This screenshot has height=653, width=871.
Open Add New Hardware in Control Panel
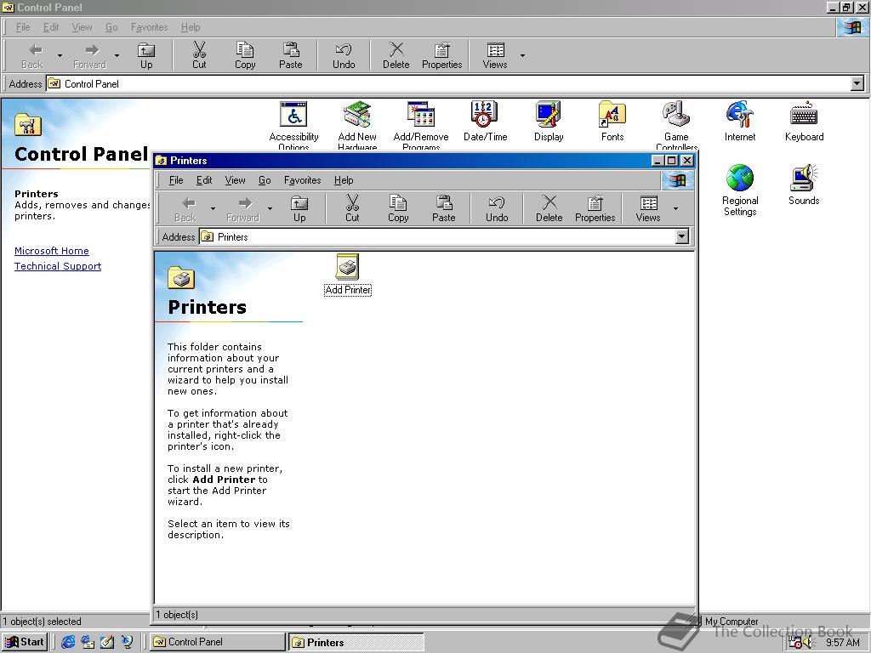(357, 126)
